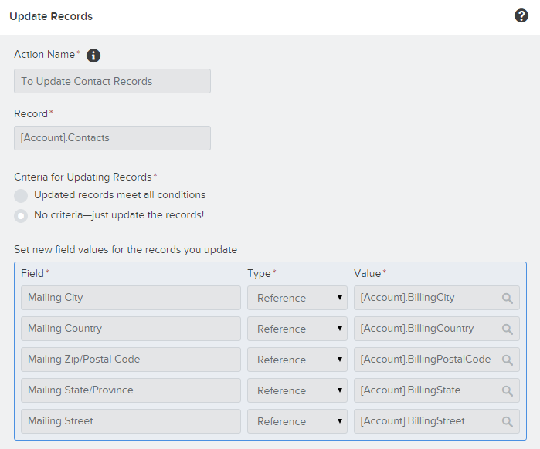540x449 pixels.
Task: Click the help question mark icon
Action: point(521,16)
